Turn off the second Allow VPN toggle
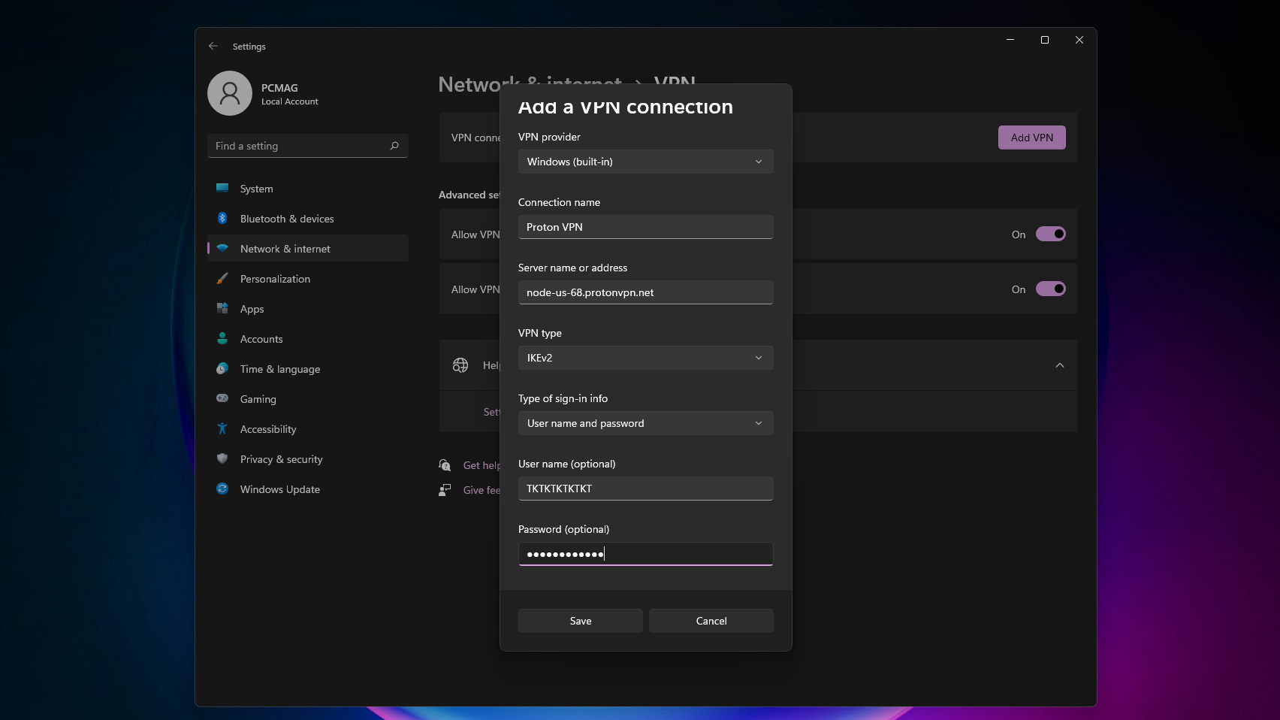Image resolution: width=1280 pixels, height=720 pixels. 1050,289
